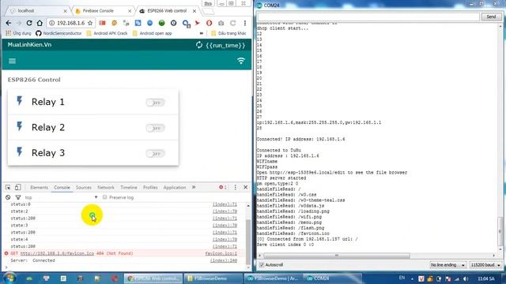
Task: Switch to the localhost browser tab
Action: pyautogui.click(x=38, y=11)
